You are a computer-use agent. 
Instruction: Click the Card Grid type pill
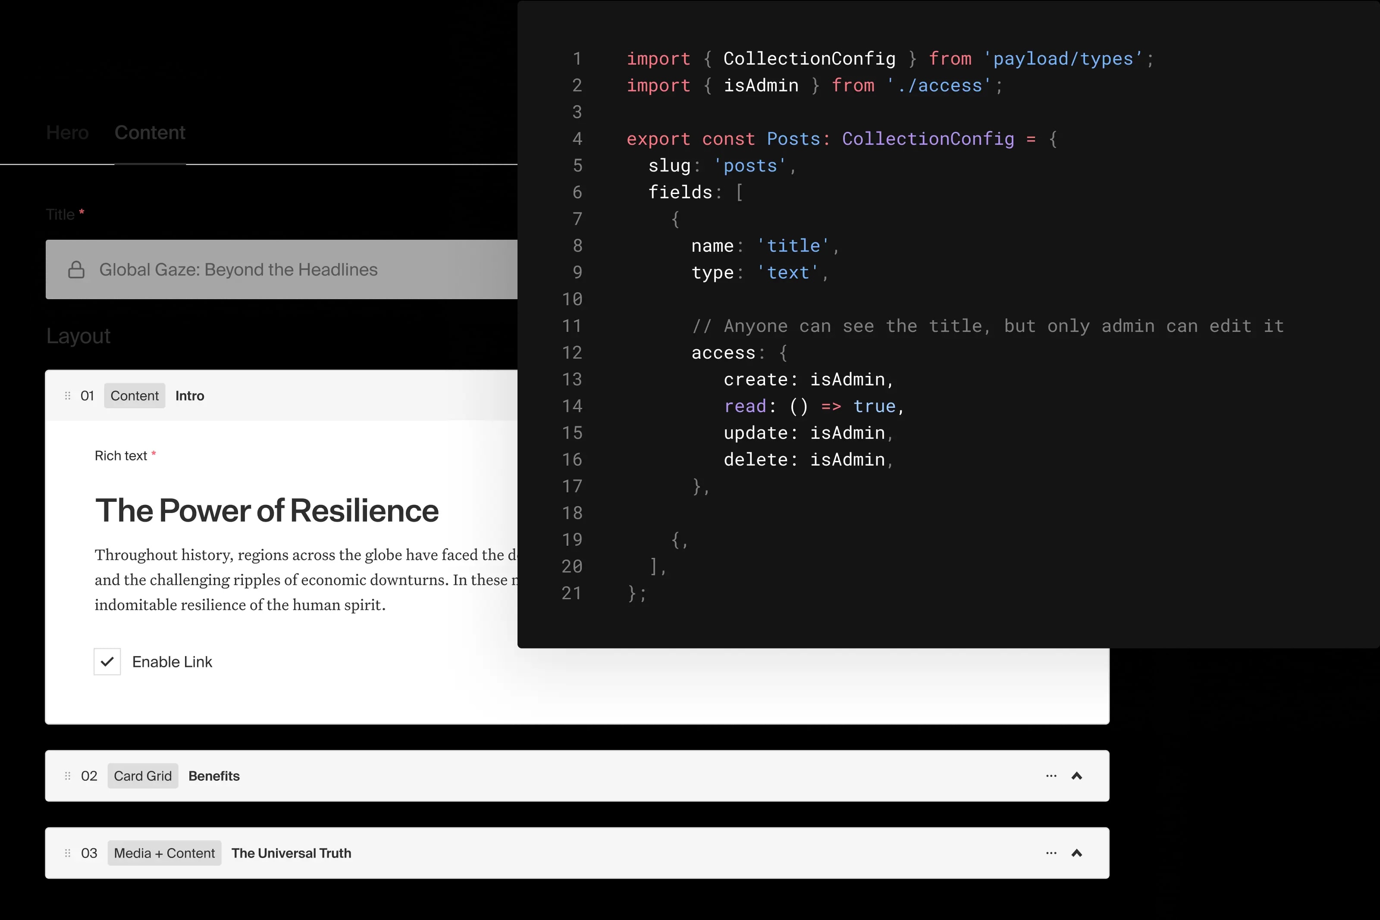click(x=142, y=775)
